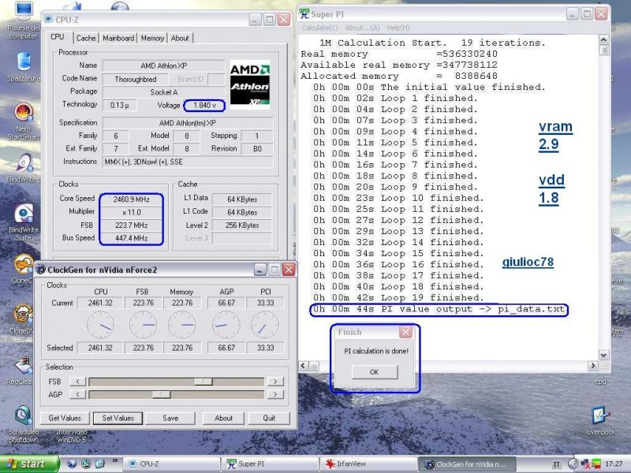This screenshot has height=473, width=631.
Task: Click the 'Loop 19 finished.' line in Super PI
Action: pyautogui.click(x=398, y=298)
